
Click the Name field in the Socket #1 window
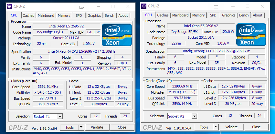pyautogui.click(x=67, y=26)
